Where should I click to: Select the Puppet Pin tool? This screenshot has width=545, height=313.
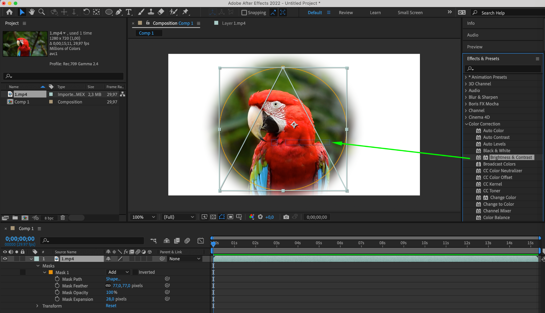pyautogui.click(x=185, y=12)
